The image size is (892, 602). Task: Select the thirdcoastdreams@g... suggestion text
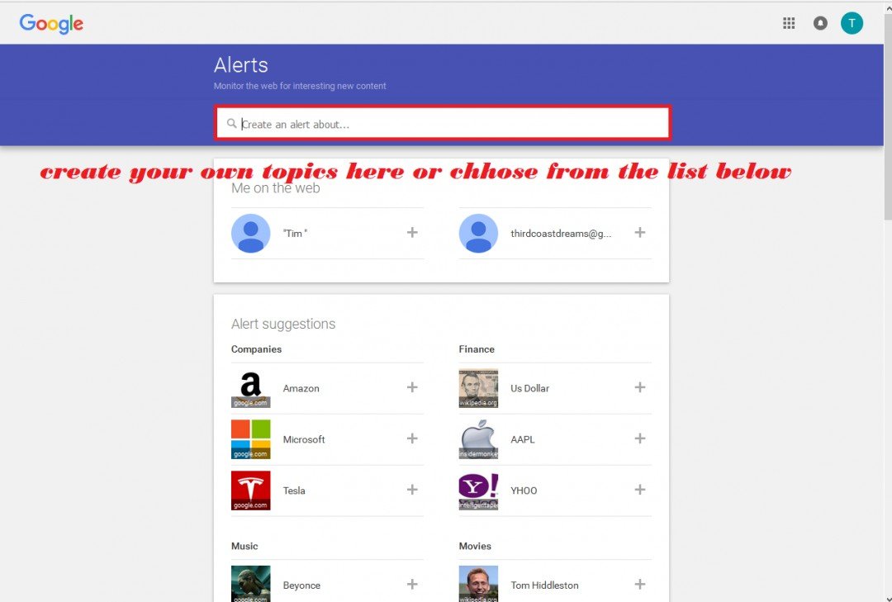point(561,234)
